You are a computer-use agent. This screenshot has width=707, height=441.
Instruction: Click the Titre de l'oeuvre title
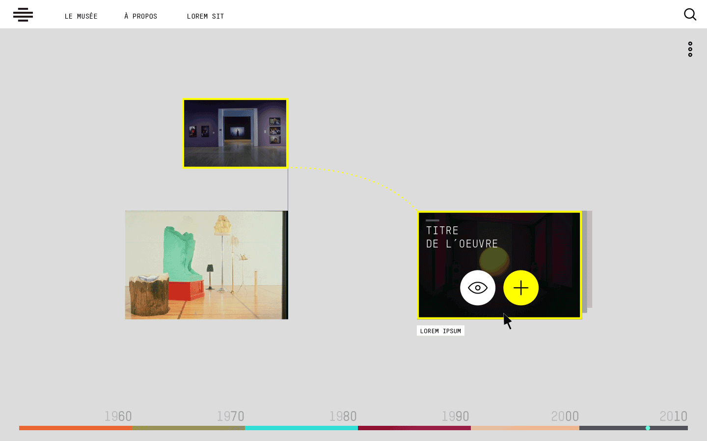462,237
